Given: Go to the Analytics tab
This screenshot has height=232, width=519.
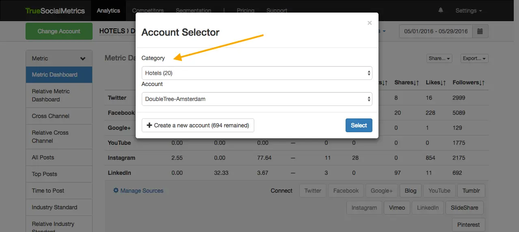Looking at the screenshot, I should (108, 11).
